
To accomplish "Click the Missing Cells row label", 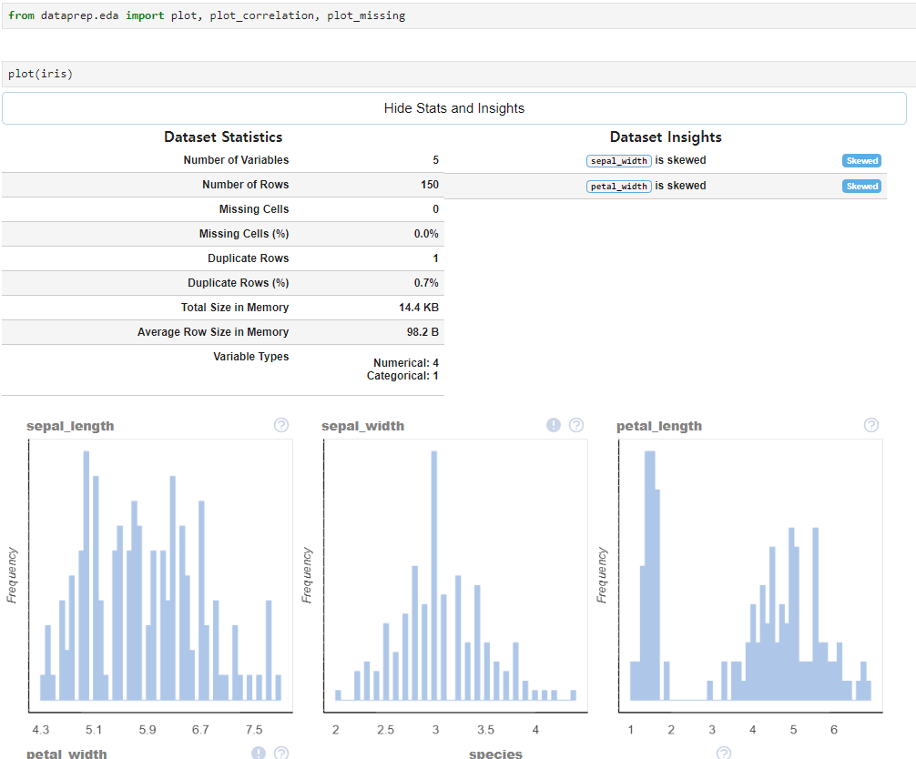I will tap(253, 209).
